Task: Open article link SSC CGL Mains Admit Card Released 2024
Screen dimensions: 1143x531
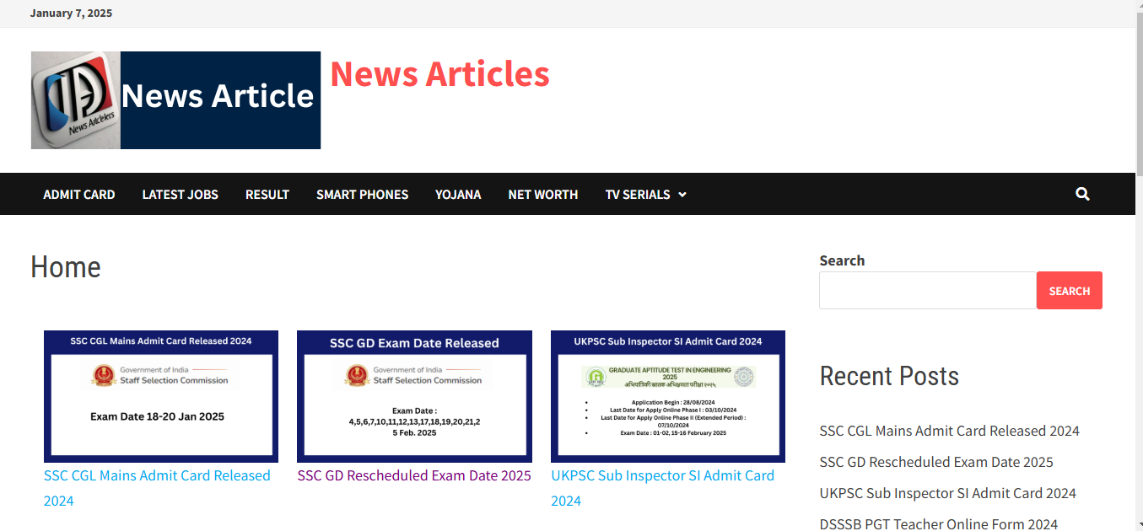Action: pos(157,488)
